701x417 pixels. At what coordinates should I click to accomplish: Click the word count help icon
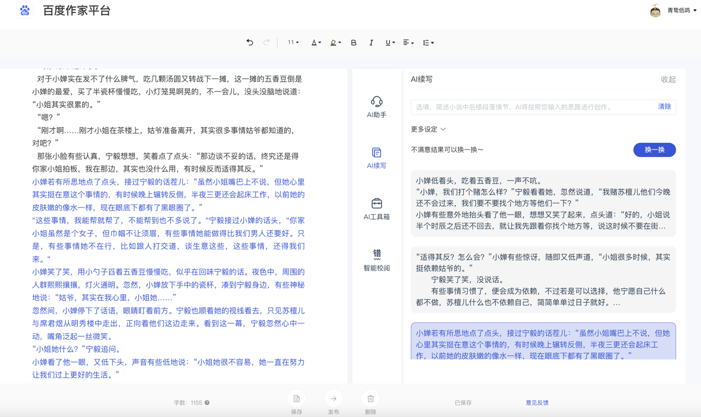click(x=207, y=403)
